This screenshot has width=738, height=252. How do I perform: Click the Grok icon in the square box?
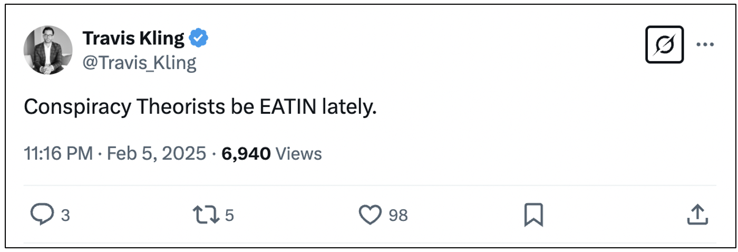(x=664, y=45)
